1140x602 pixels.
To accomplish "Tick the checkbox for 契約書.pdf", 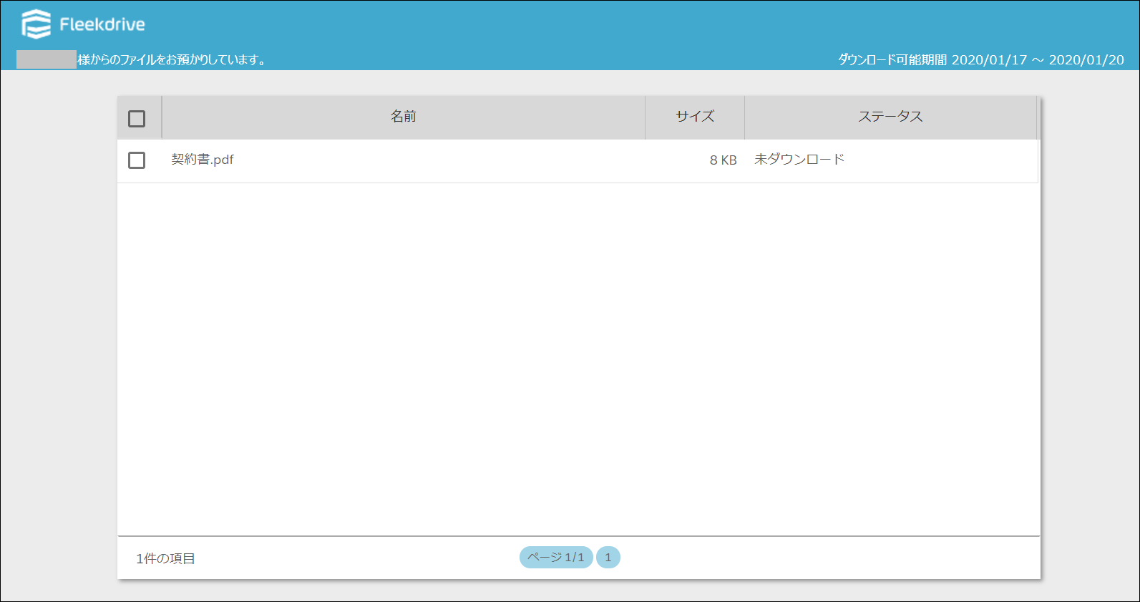I will pyautogui.click(x=137, y=160).
